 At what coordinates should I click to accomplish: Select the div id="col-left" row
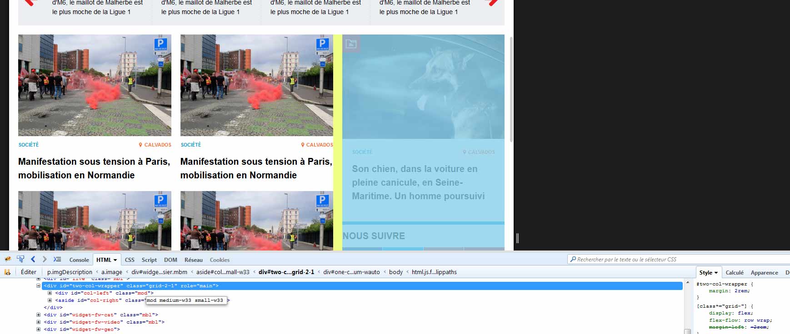tap(104, 293)
